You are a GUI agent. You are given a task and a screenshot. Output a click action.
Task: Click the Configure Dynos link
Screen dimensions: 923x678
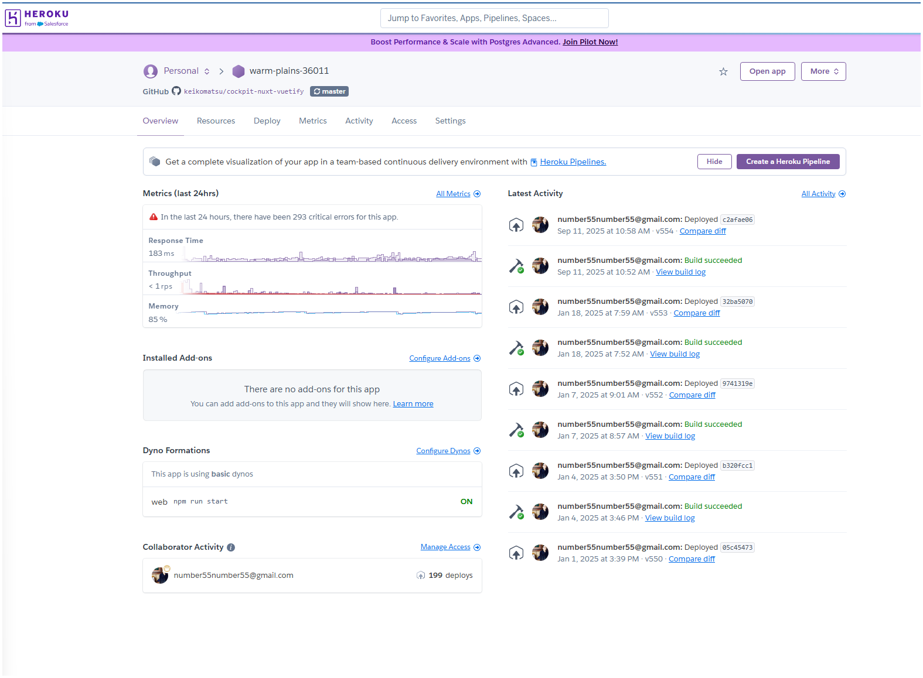tap(443, 451)
